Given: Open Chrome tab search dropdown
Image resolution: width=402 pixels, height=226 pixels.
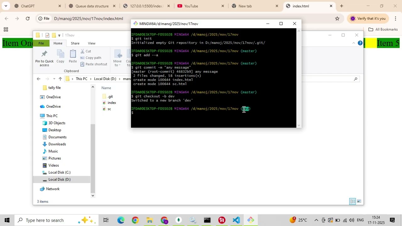Looking at the screenshot, I should [x=6, y=6].
